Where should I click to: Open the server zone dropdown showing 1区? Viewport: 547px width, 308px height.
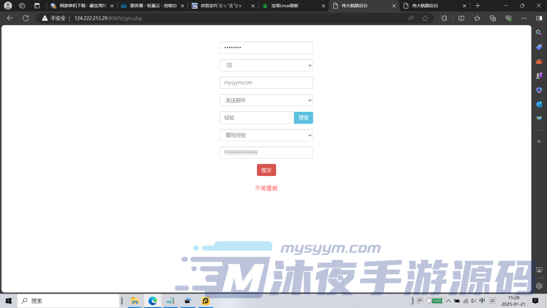click(266, 65)
